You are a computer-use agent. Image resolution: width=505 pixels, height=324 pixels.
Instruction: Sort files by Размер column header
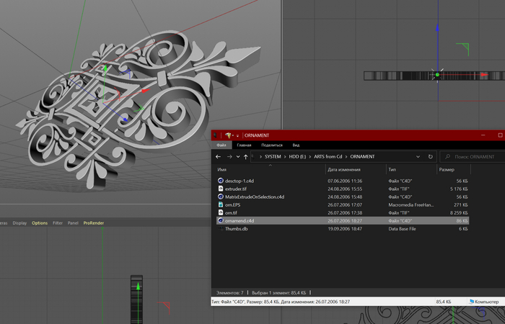point(447,169)
